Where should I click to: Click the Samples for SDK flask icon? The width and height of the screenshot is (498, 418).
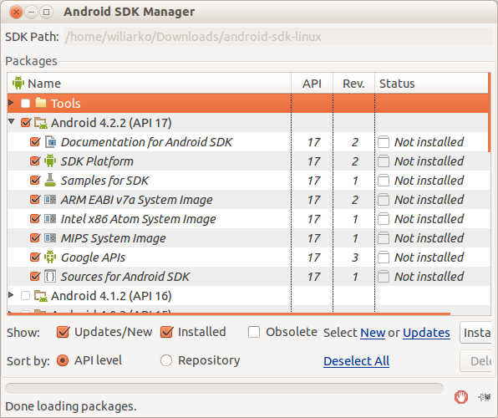click(50, 181)
